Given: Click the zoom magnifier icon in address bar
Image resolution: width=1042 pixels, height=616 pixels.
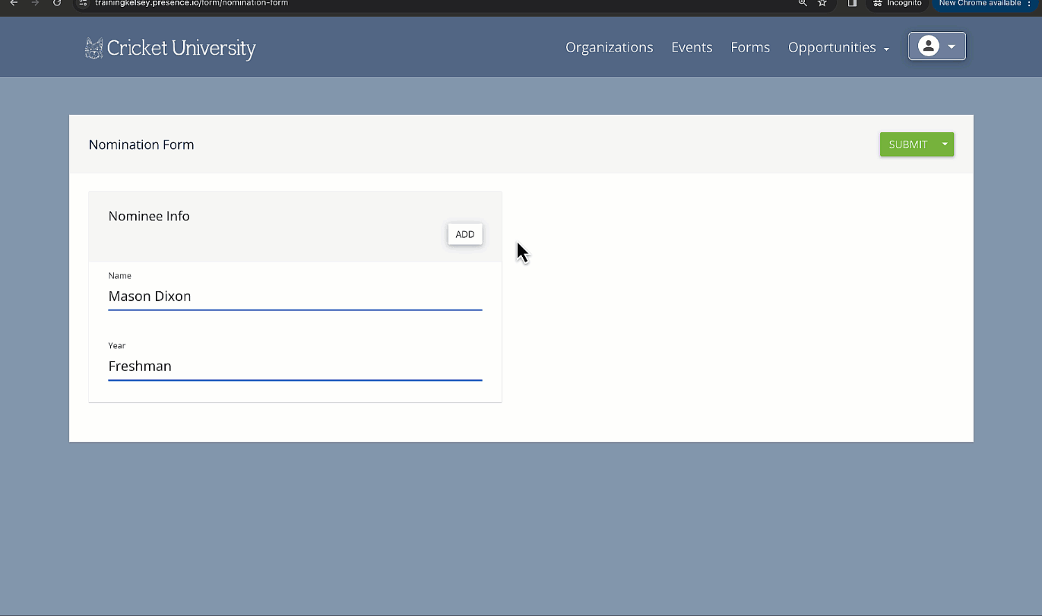Looking at the screenshot, I should [x=803, y=3].
